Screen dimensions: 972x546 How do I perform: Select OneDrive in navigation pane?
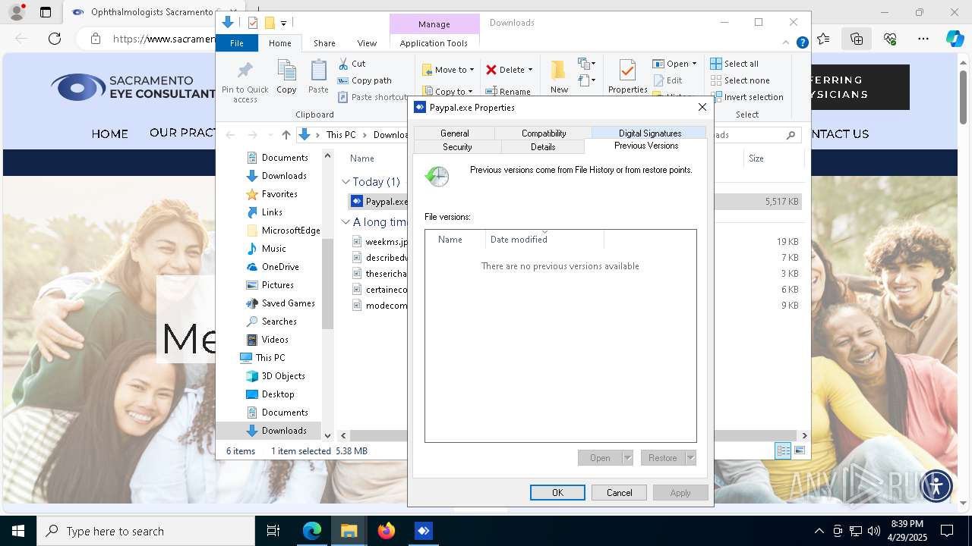coord(273,267)
